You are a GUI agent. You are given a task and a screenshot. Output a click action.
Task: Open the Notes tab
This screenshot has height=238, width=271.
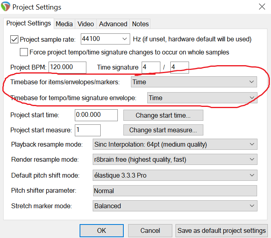pos(140,24)
